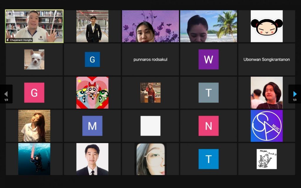
Task: Click the punnaros rodsakul participant tile
Action: point(150,60)
